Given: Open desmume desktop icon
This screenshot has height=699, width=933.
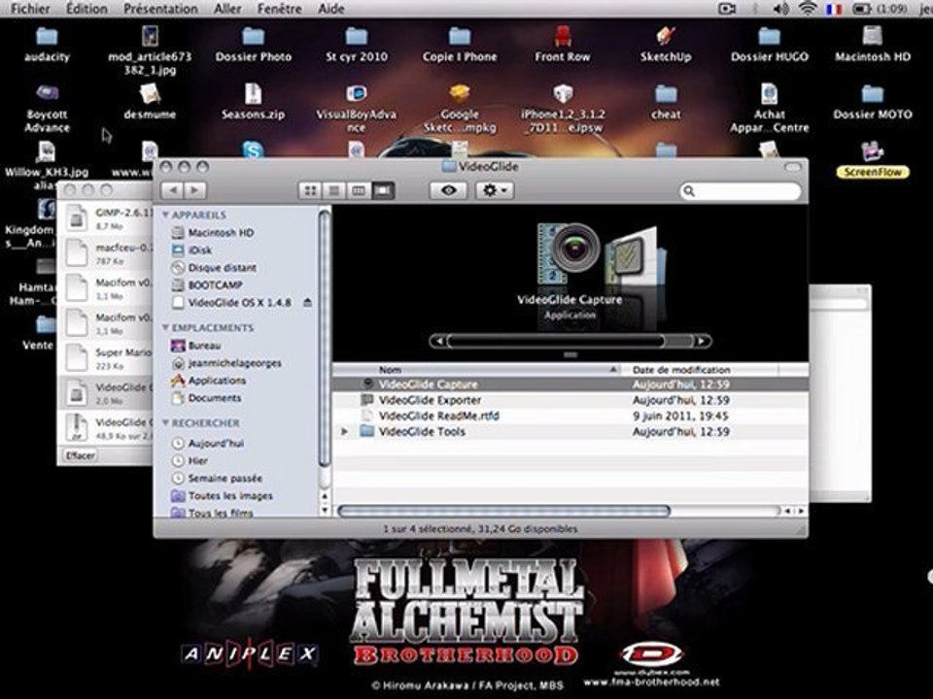Looking at the screenshot, I should [x=150, y=94].
